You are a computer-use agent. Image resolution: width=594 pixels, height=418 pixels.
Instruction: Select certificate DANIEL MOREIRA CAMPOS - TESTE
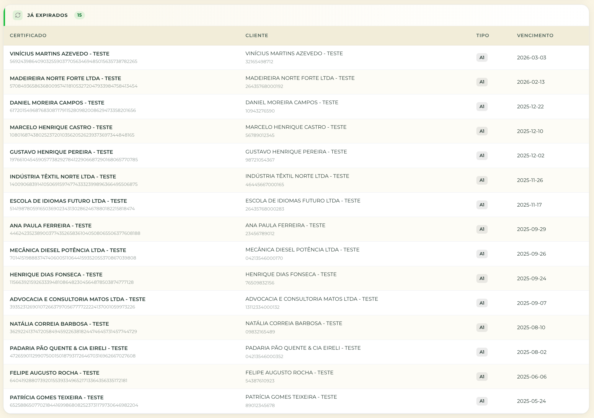pyautogui.click(x=57, y=103)
